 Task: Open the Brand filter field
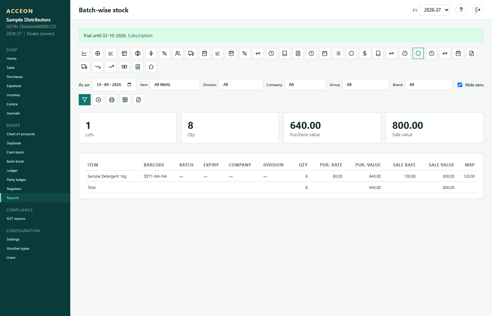pyautogui.click(x=429, y=85)
